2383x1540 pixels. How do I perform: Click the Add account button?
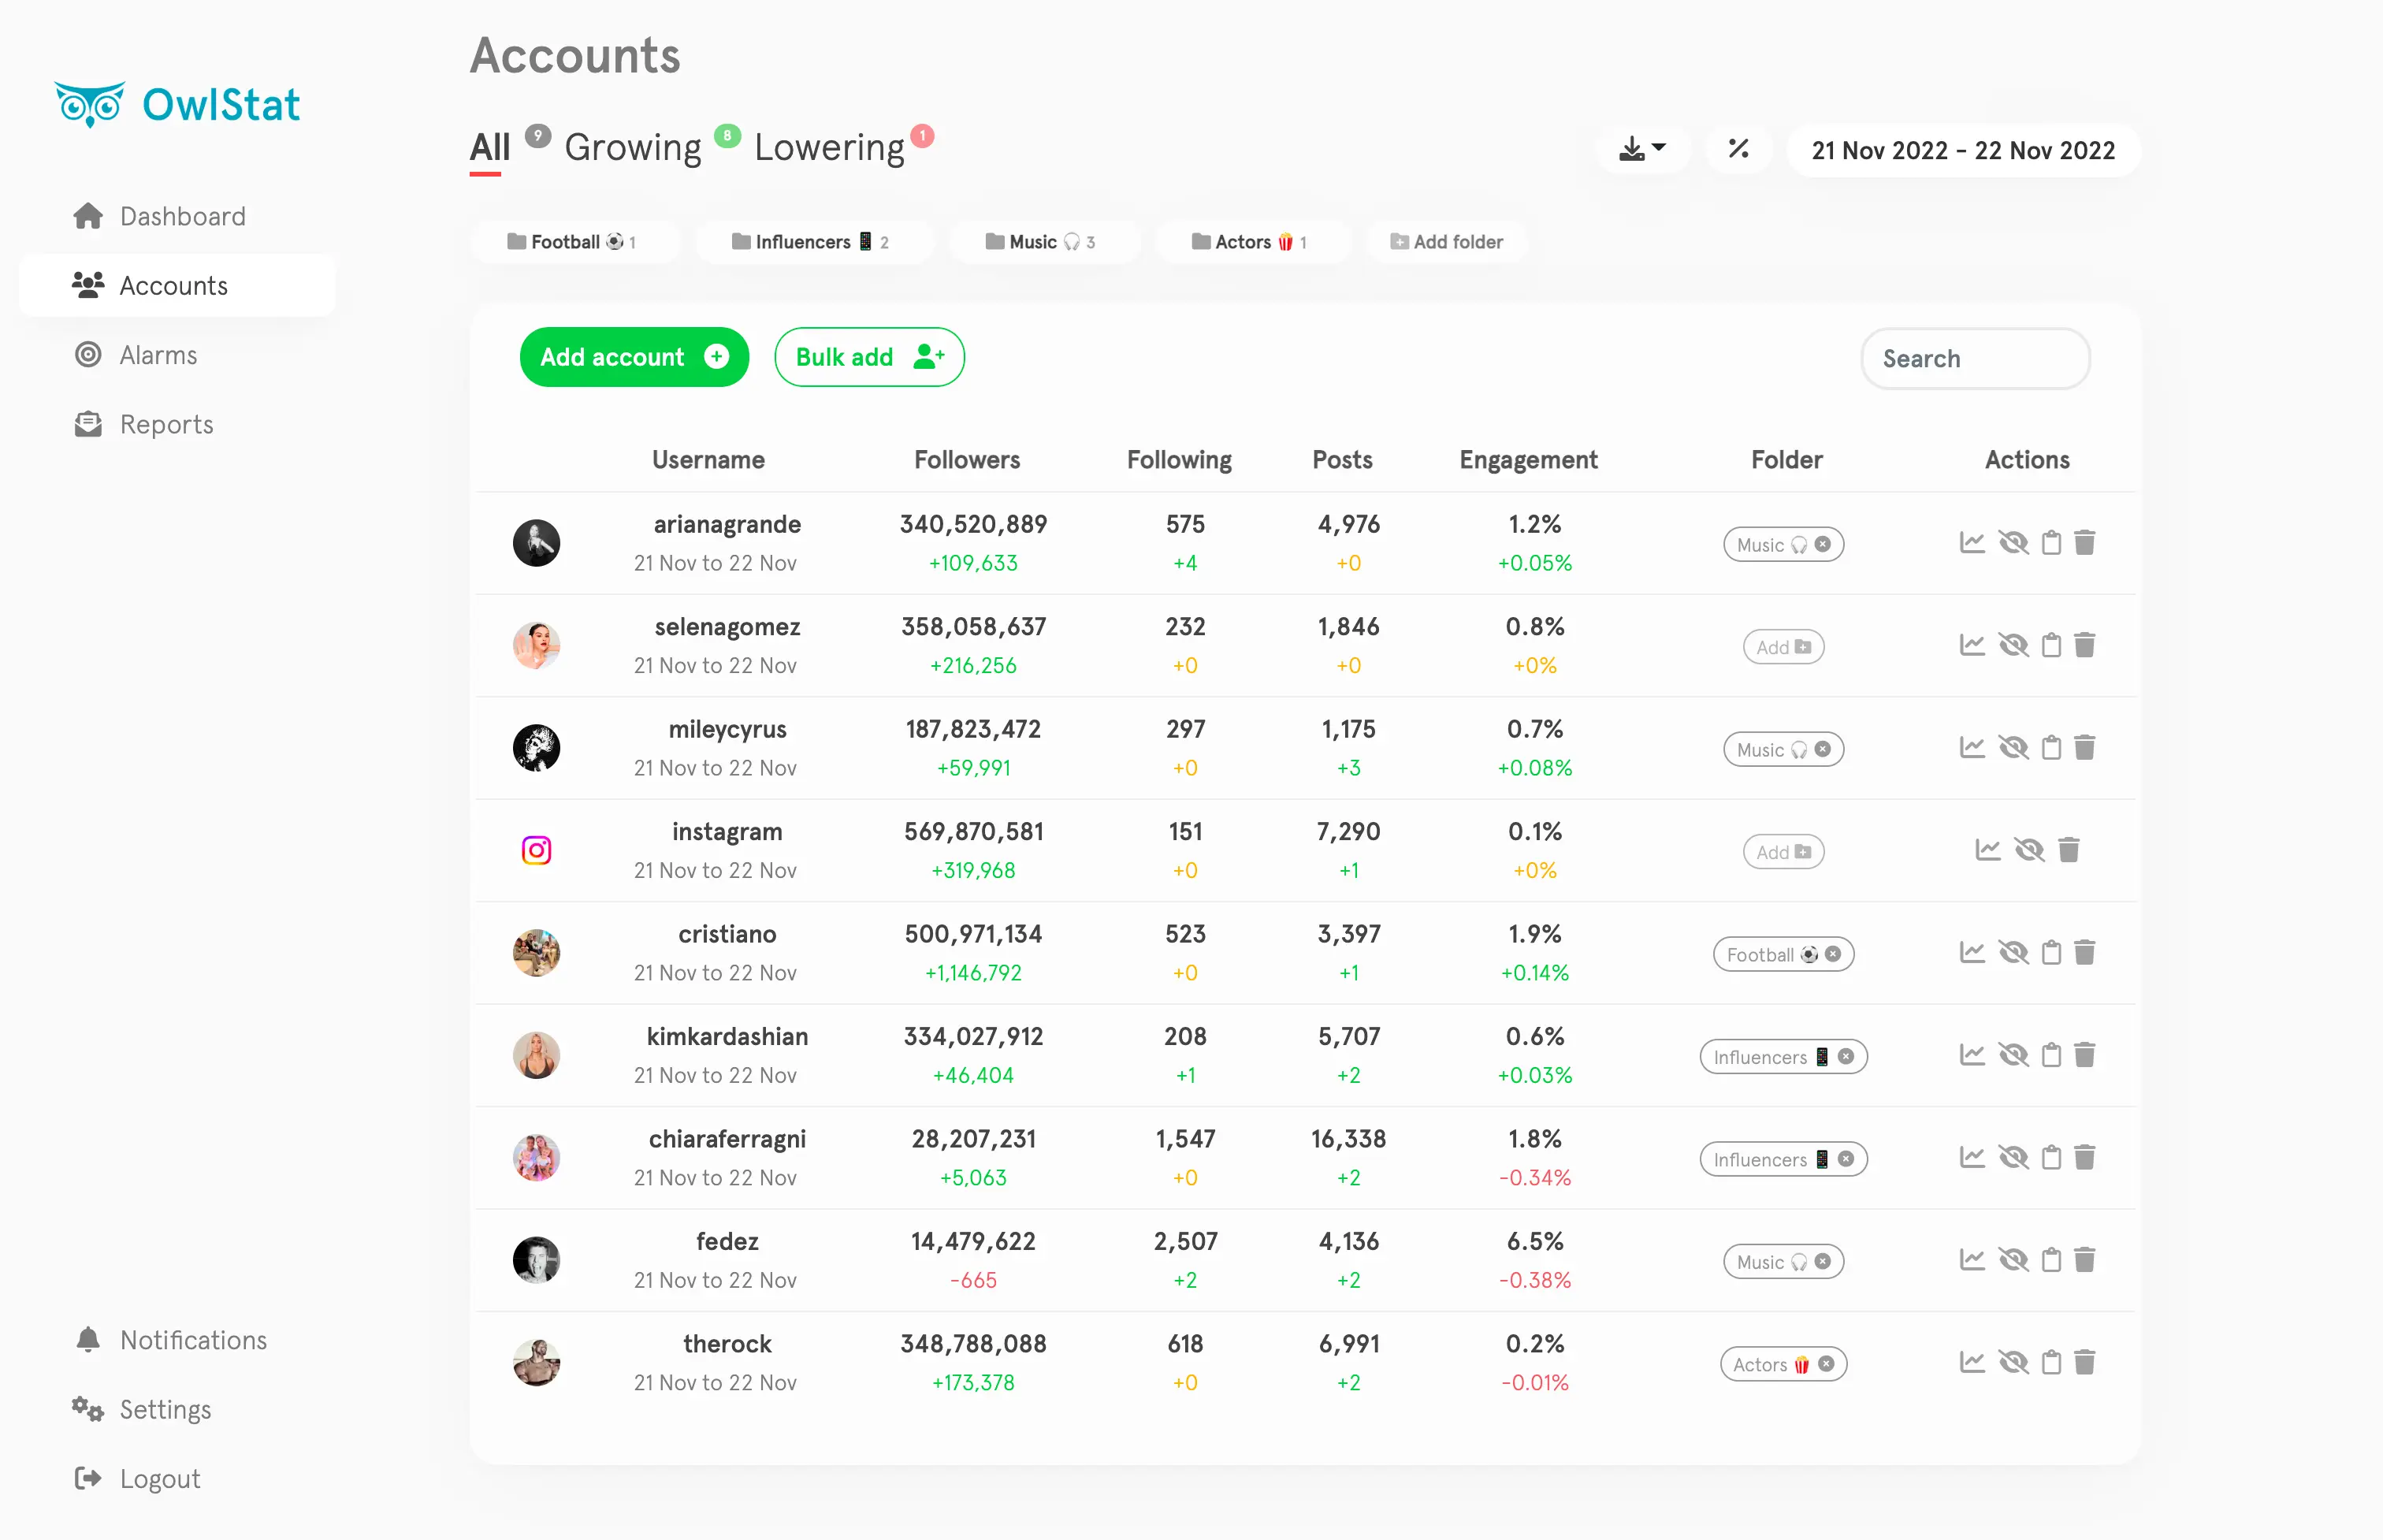click(634, 357)
